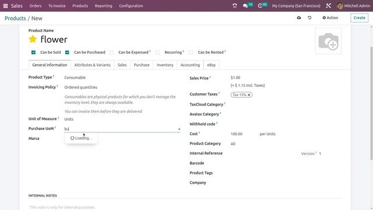This screenshot has width=373, height=210.
Task: Open Unit of Measure field showing Units
Action: [x=122, y=119]
